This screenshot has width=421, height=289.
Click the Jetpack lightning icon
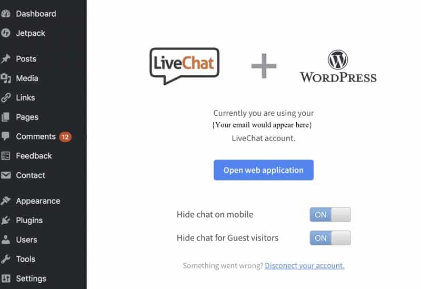[5, 33]
